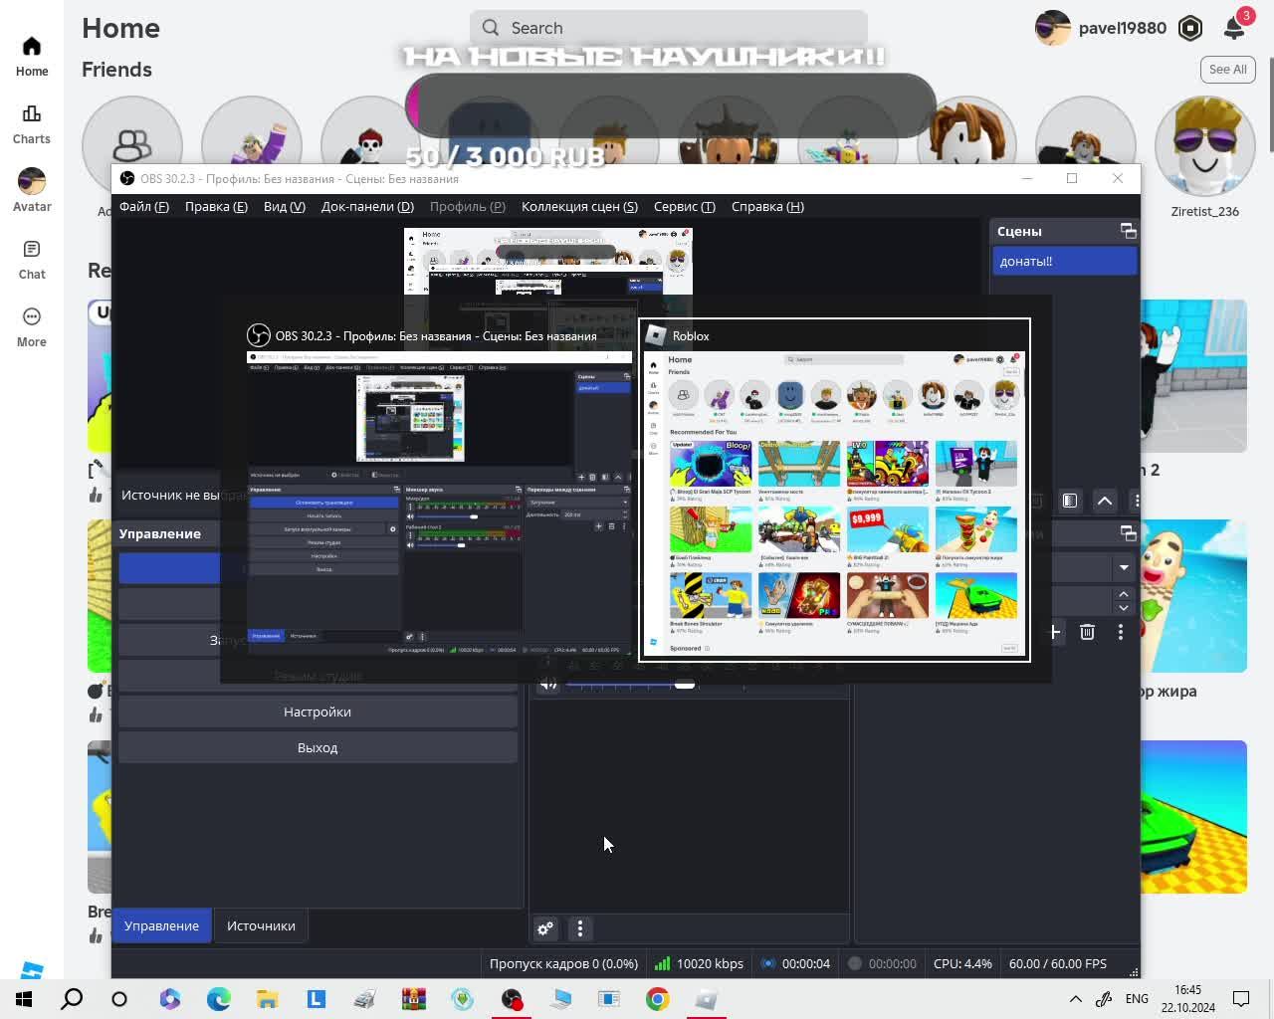Click the recording time 00:00:00 indicator
1274x1019 pixels.
point(882,963)
